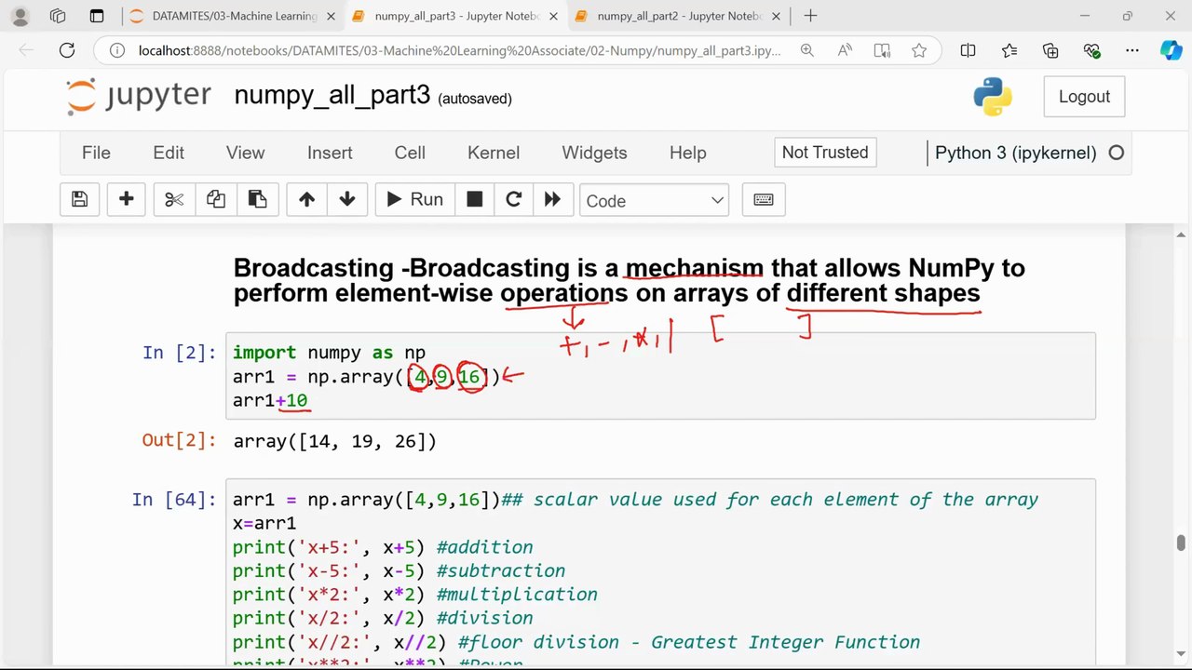
Task: Click the Run button
Action: point(414,199)
